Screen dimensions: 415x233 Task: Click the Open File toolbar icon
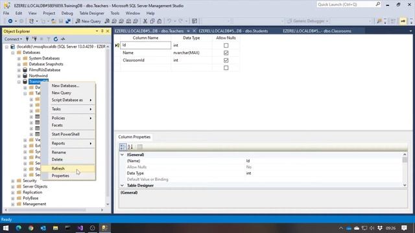pos(54,21)
